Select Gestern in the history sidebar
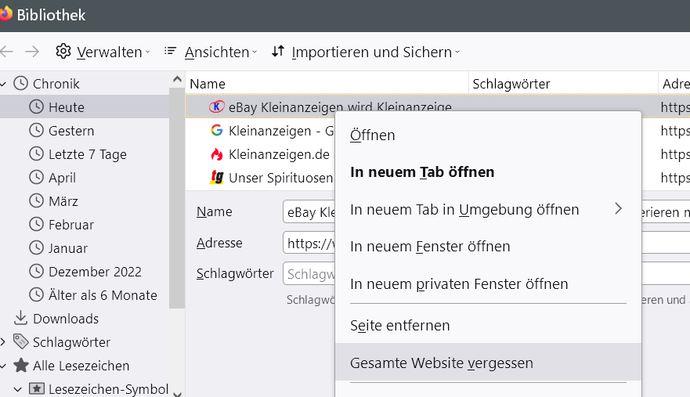Screen dimensions: 690x397 [x=71, y=131]
